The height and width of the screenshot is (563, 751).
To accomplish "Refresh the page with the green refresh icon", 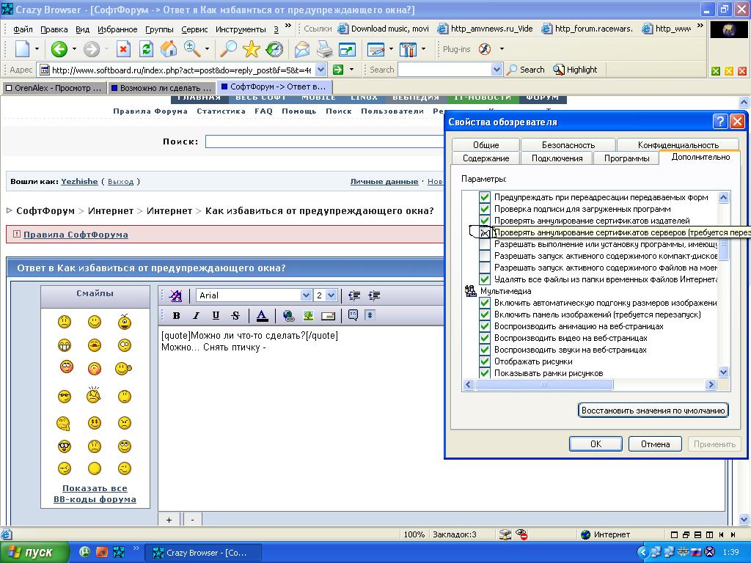I will (x=146, y=49).
